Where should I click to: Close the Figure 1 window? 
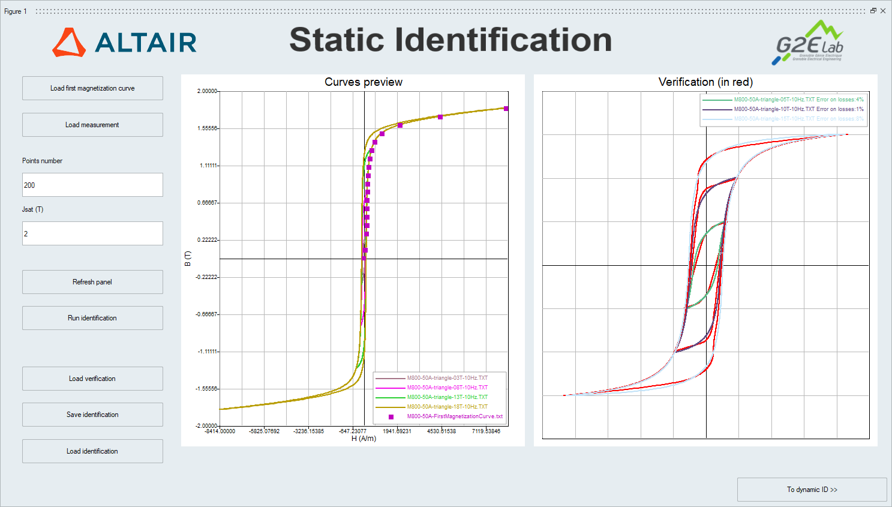883,11
